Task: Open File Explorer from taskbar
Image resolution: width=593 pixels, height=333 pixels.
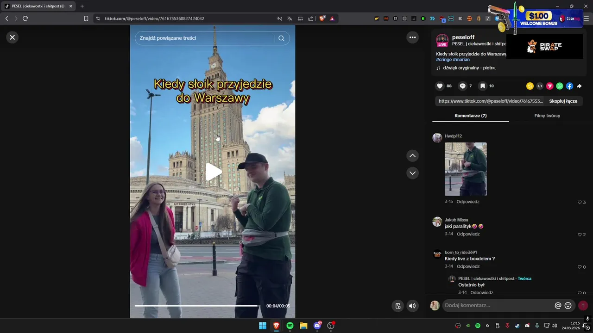Action: tap(303, 326)
